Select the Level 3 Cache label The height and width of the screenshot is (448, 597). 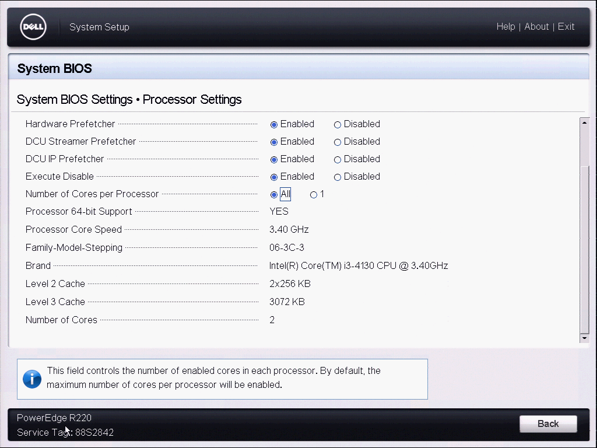tap(55, 302)
